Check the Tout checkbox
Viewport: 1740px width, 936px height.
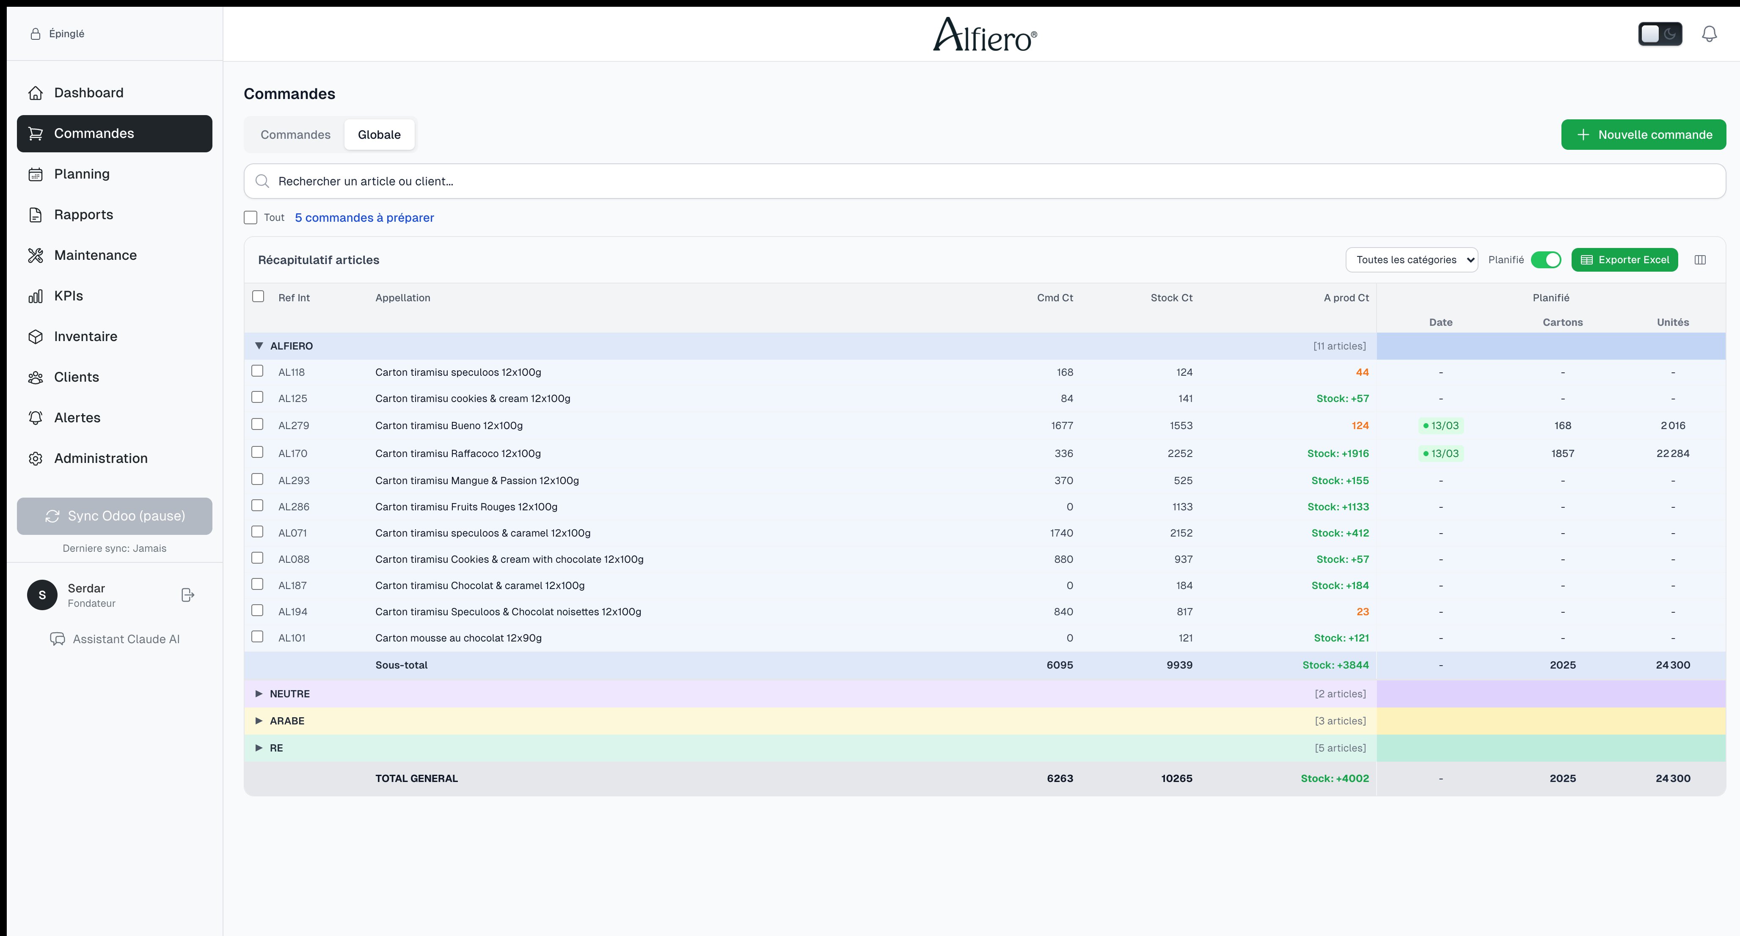[251, 217]
